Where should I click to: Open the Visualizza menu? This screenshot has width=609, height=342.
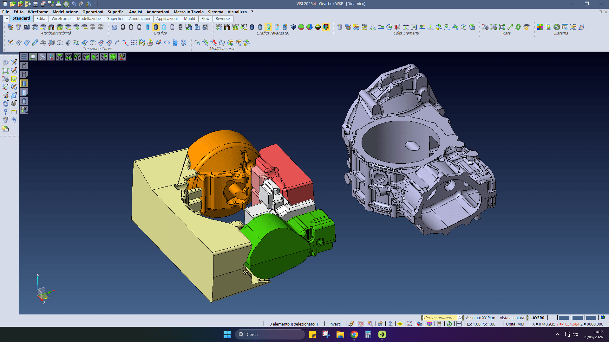pyautogui.click(x=237, y=12)
